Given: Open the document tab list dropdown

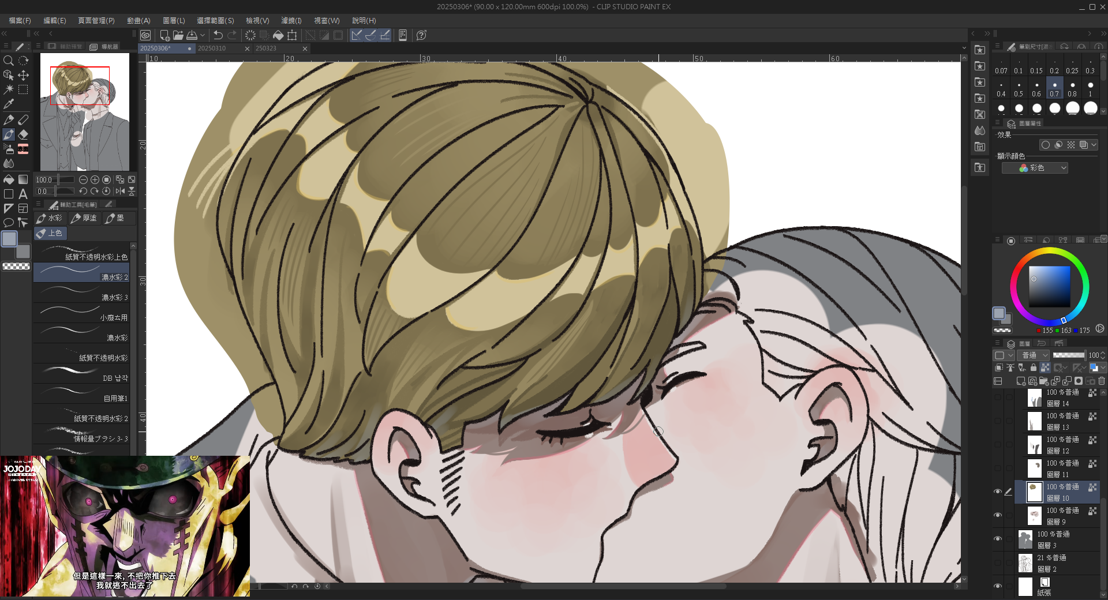Looking at the screenshot, I should pyautogui.click(x=964, y=48).
